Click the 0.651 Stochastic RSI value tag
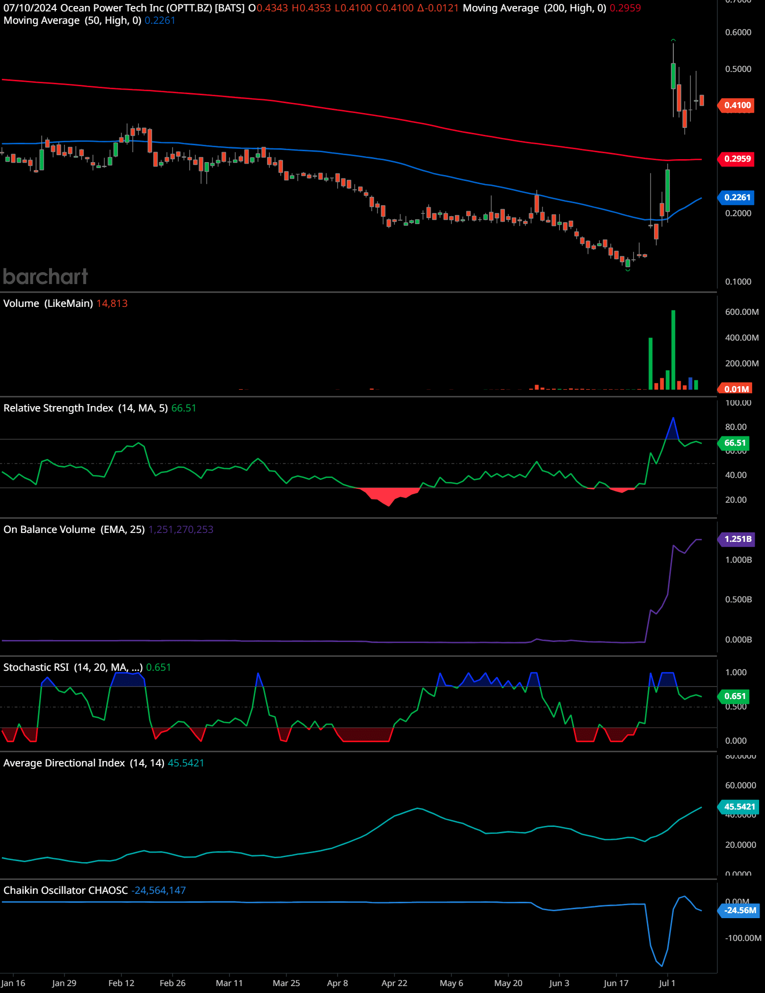The image size is (765, 993). (x=734, y=696)
